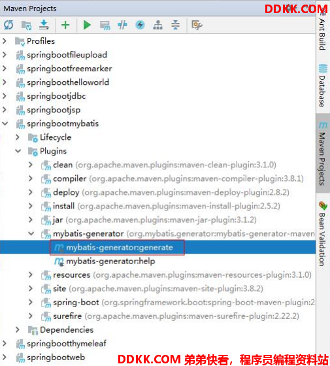Click the Execute Maven Goal icon
The image size is (330, 366).
pyautogui.click(x=105, y=25)
